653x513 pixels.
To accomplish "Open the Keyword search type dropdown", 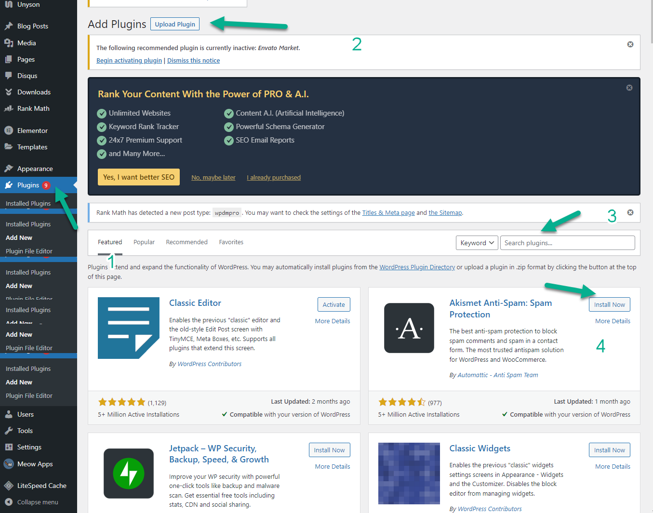I will tap(477, 243).
